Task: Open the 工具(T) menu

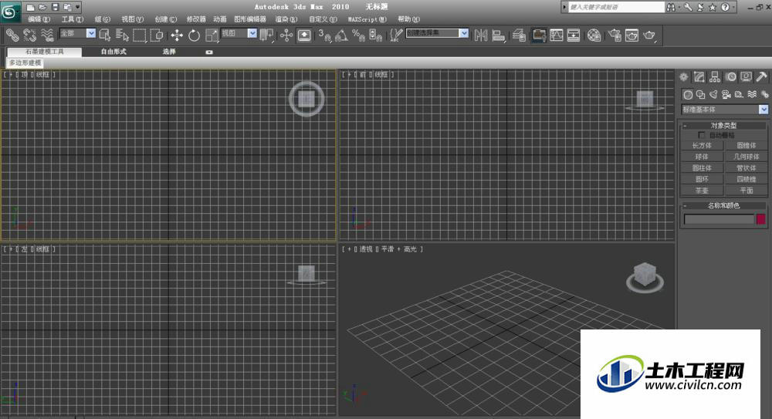Action: [x=73, y=19]
